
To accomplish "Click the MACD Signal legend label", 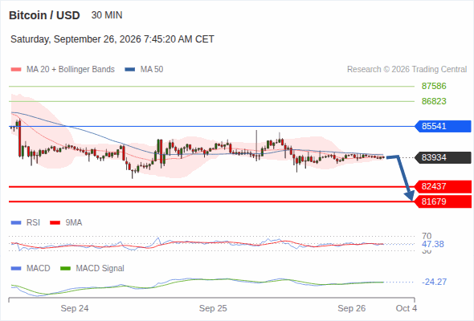I will point(100,269).
